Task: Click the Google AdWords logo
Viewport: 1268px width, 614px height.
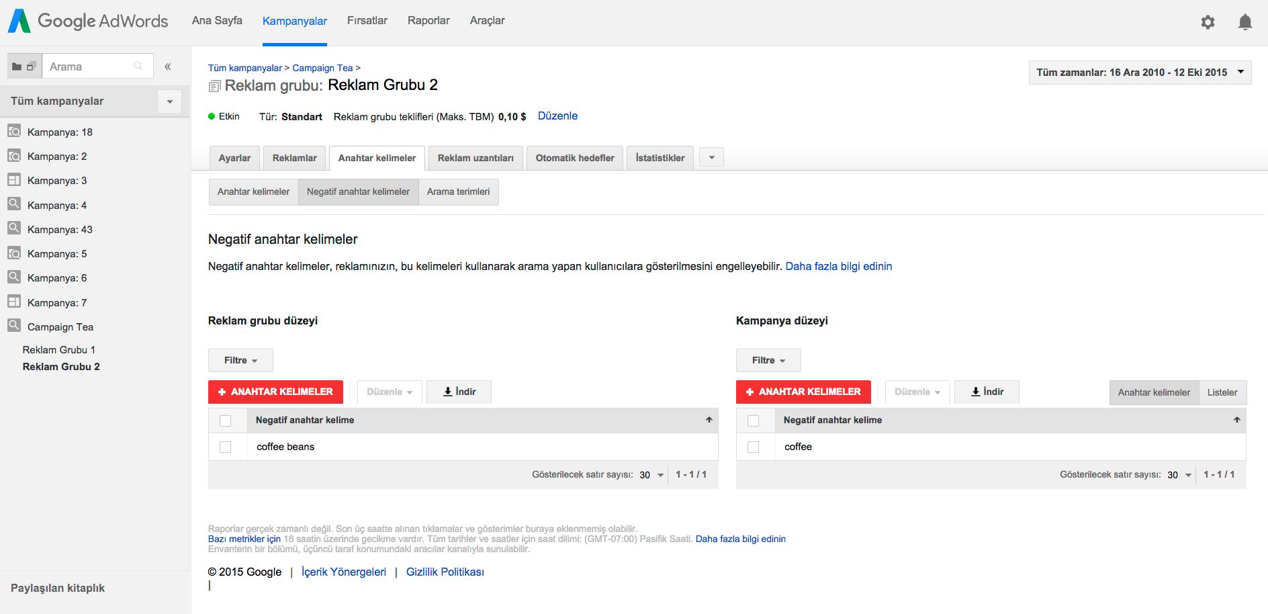Action: (x=88, y=21)
